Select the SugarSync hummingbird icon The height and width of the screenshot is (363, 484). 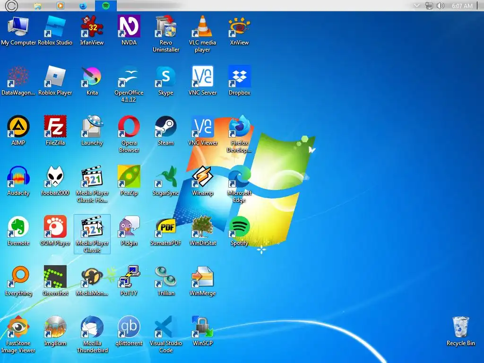point(166,181)
